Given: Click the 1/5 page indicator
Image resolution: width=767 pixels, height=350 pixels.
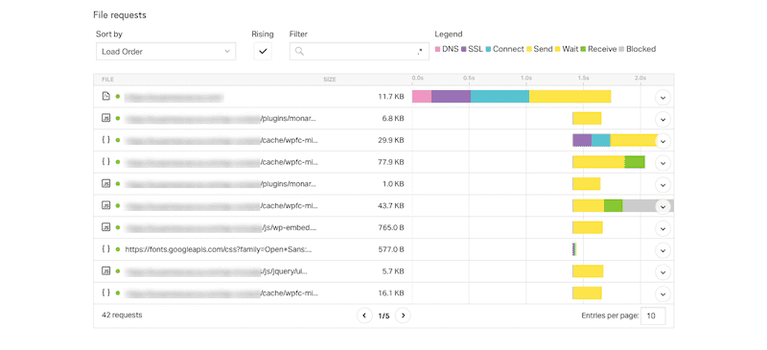Looking at the screenshot, I should tap(384, 316).
